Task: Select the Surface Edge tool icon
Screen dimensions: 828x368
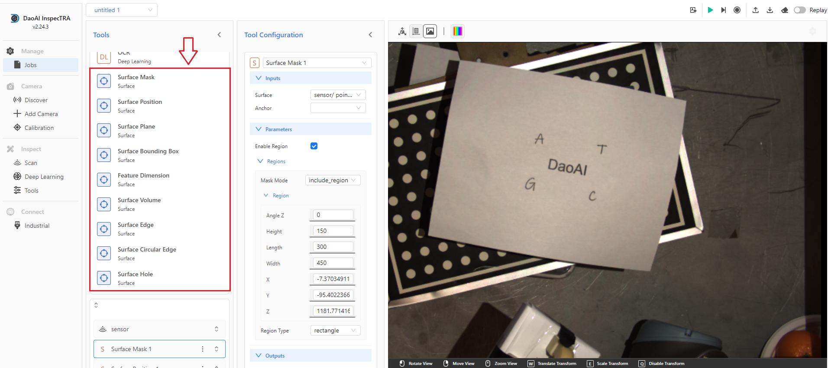Action: tap(104, 229)
